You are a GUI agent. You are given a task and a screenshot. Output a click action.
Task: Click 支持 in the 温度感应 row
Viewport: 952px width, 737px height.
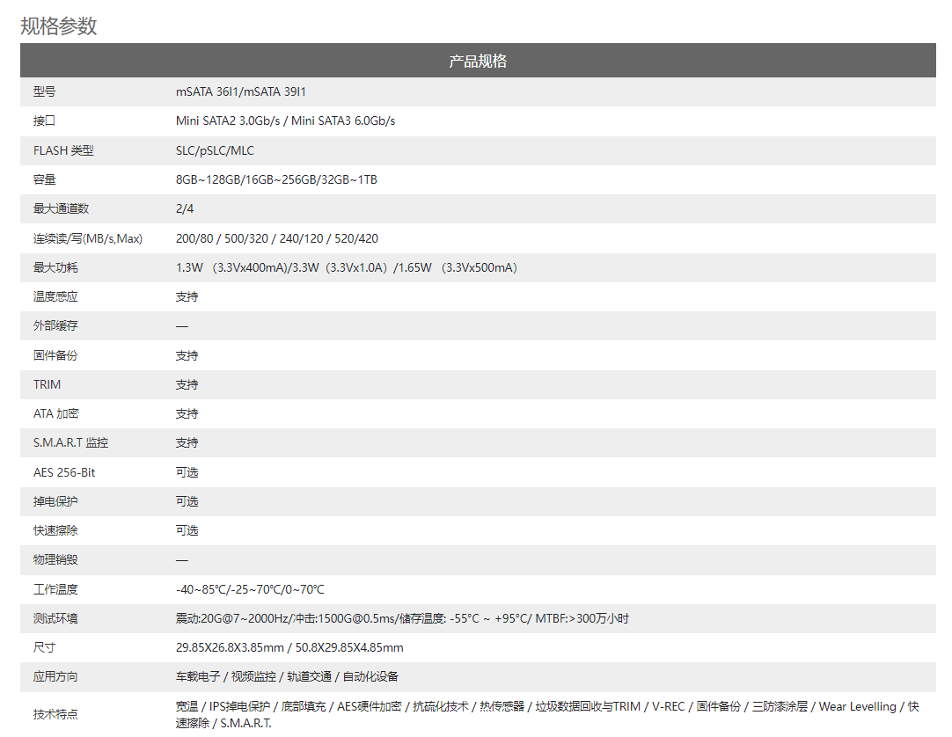point(187,297)
